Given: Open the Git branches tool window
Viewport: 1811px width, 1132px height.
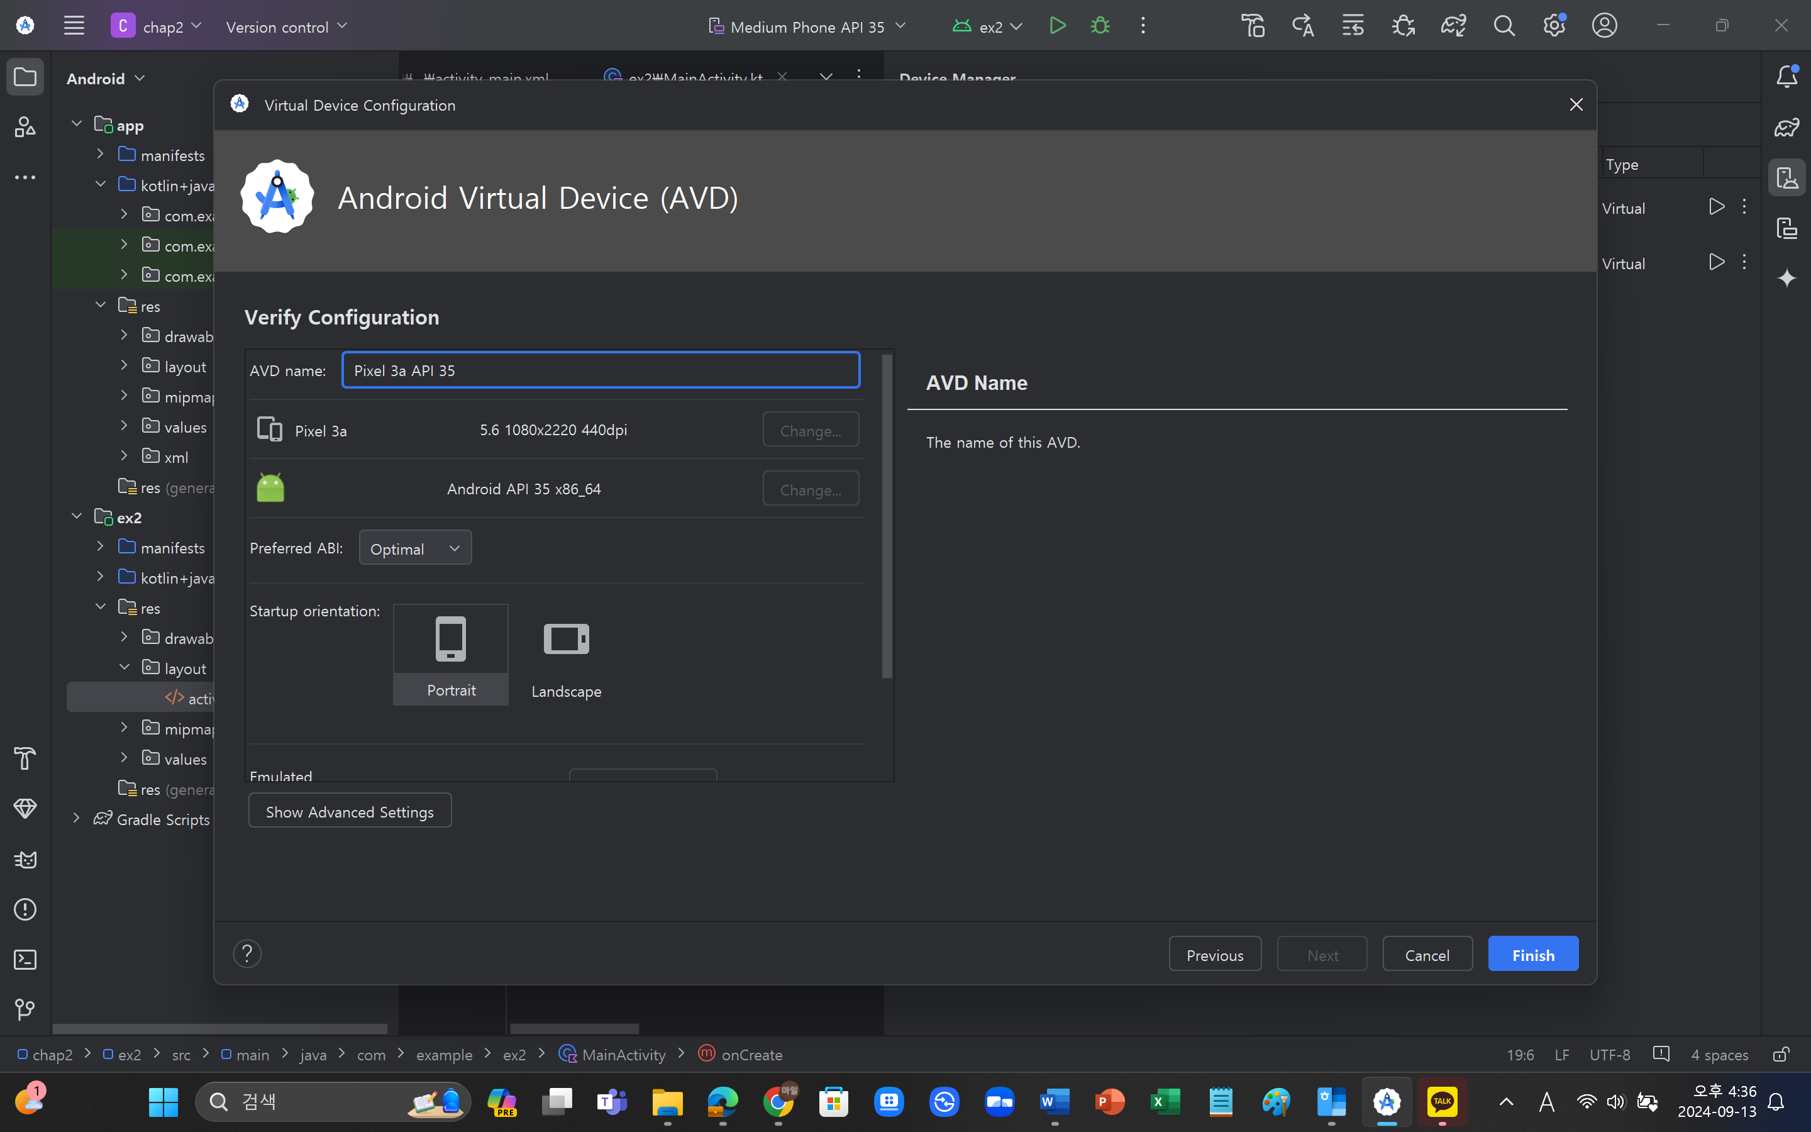Looking at the screenshot, I should (x=25, y=1010).
